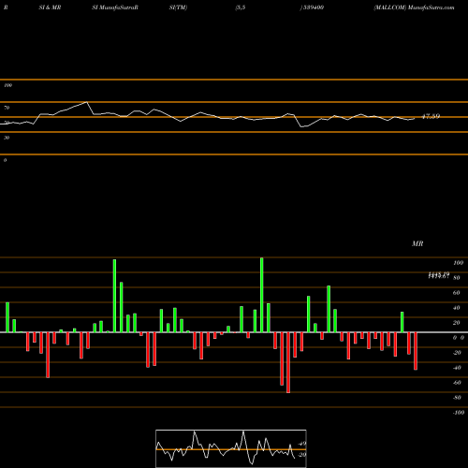
Task: Click the 'SI & MR' header label
Action: [x=50, y=7]
